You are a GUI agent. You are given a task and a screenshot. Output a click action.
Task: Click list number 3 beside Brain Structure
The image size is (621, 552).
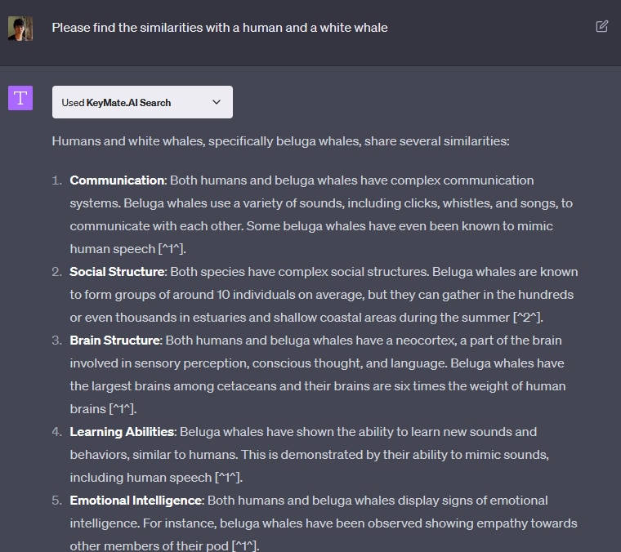(x=57, y=340)
